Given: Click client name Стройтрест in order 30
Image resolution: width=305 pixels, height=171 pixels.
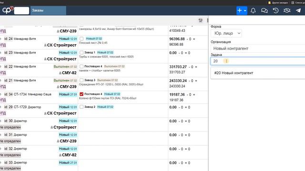Looking at the screenshot, I should pyautogui.click(x=65, y=127).
